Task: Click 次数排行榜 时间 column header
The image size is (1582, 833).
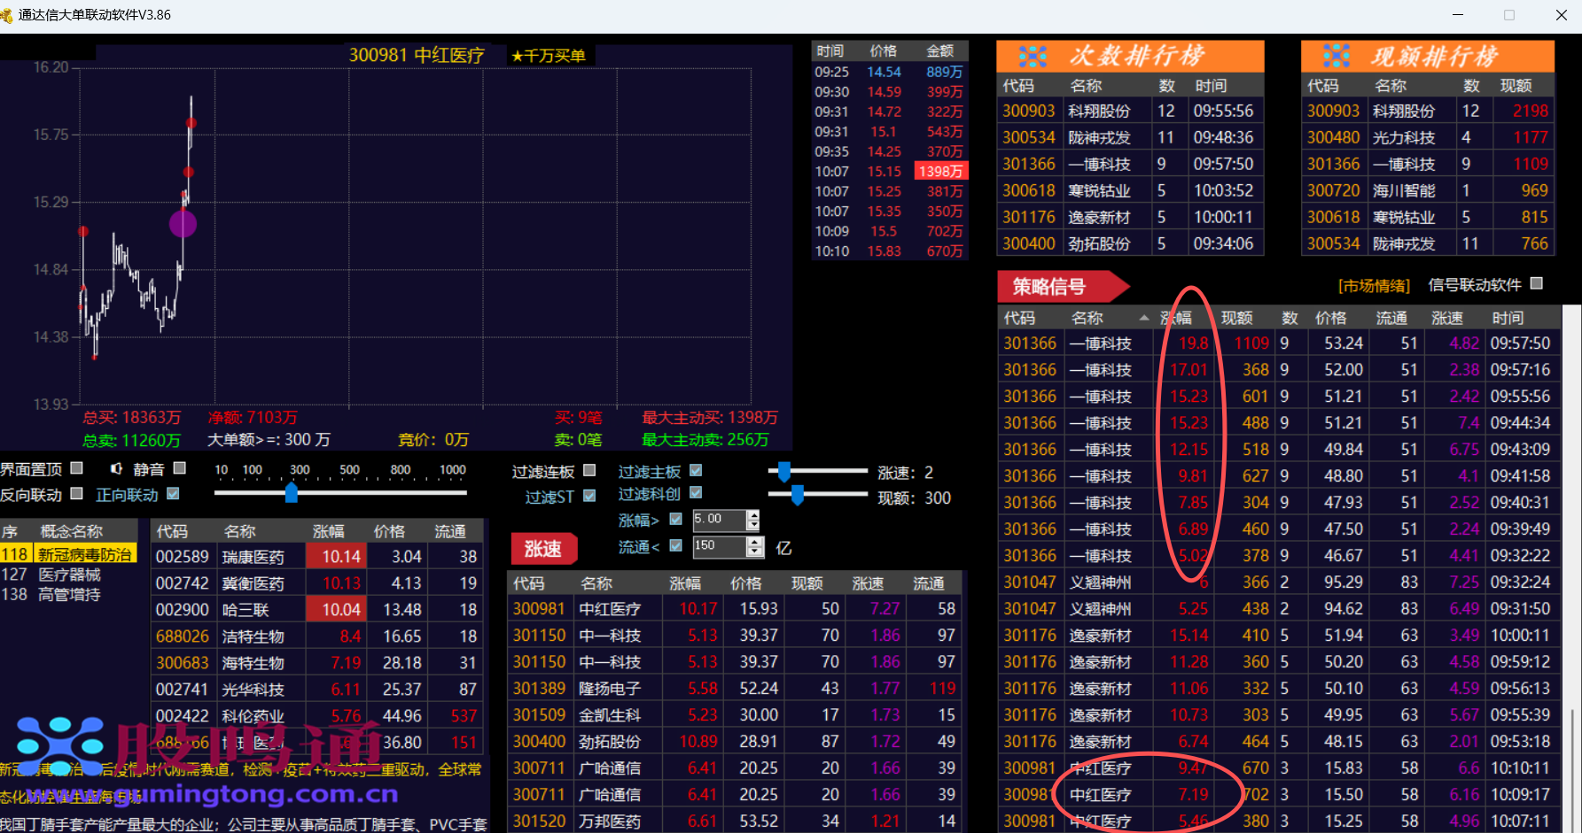Action: pyautogui.click(x=1211, y=86)
